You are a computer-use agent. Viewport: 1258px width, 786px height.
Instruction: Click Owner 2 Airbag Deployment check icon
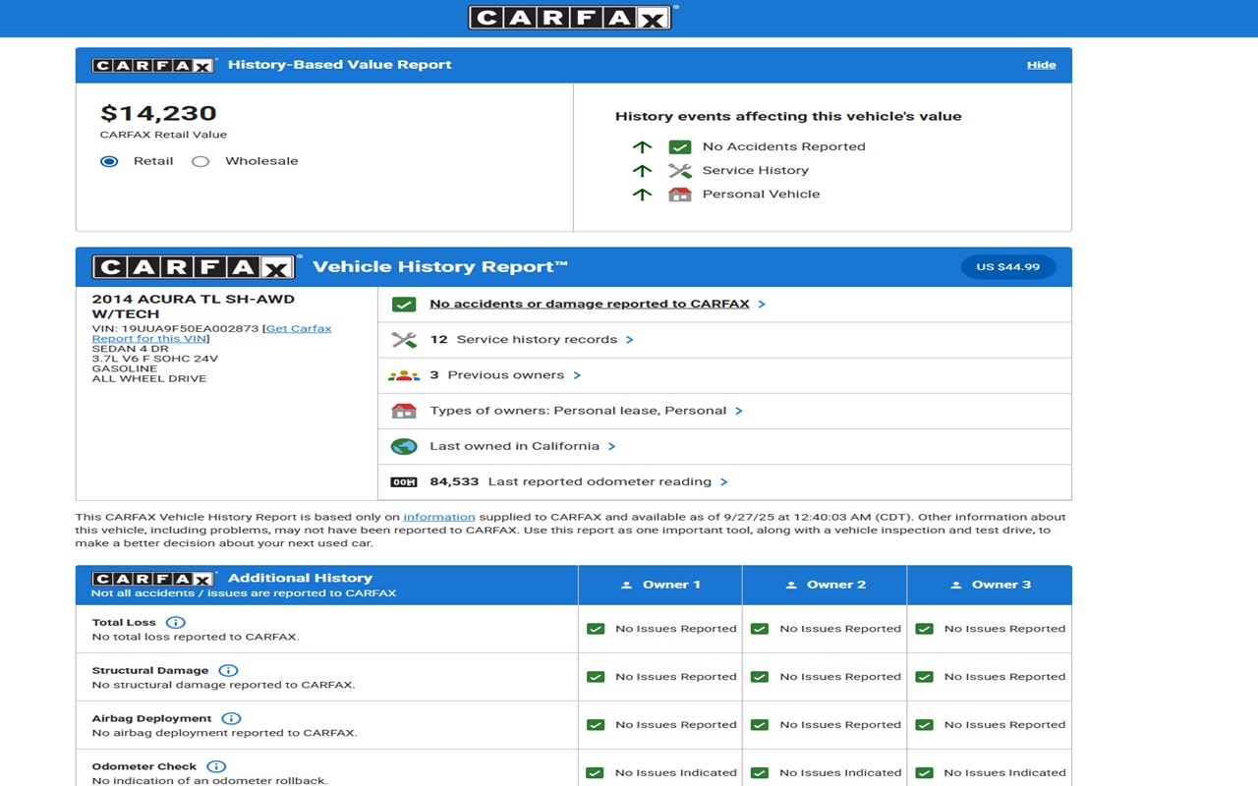760,725
